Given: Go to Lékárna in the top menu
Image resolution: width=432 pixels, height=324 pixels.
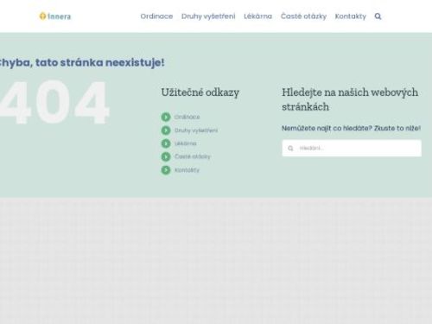Looking at the screenshot, I should click(258, 16).
